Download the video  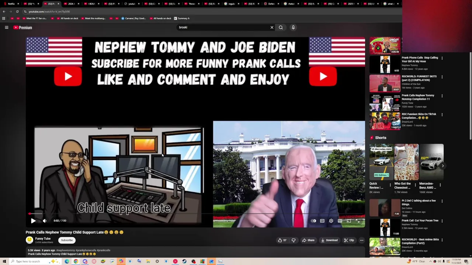pyautogui.click(x=329, y=240)
